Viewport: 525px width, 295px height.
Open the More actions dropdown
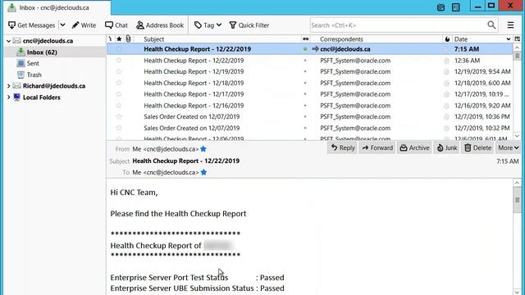[508, 147]
